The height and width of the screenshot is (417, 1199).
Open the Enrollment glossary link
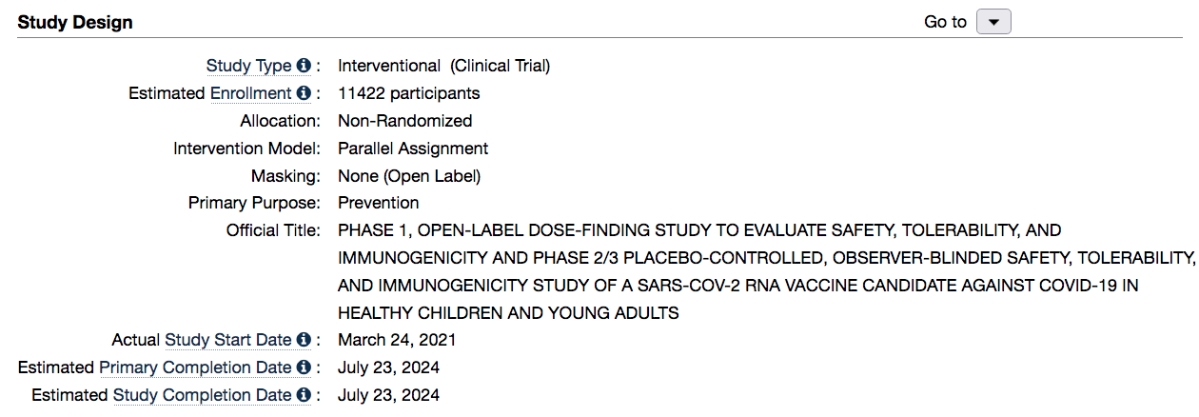point(251,93)
